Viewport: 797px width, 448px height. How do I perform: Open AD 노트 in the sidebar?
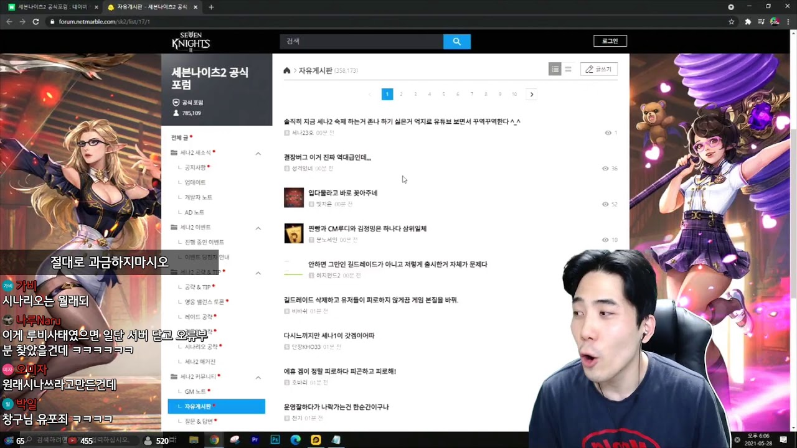194,212
